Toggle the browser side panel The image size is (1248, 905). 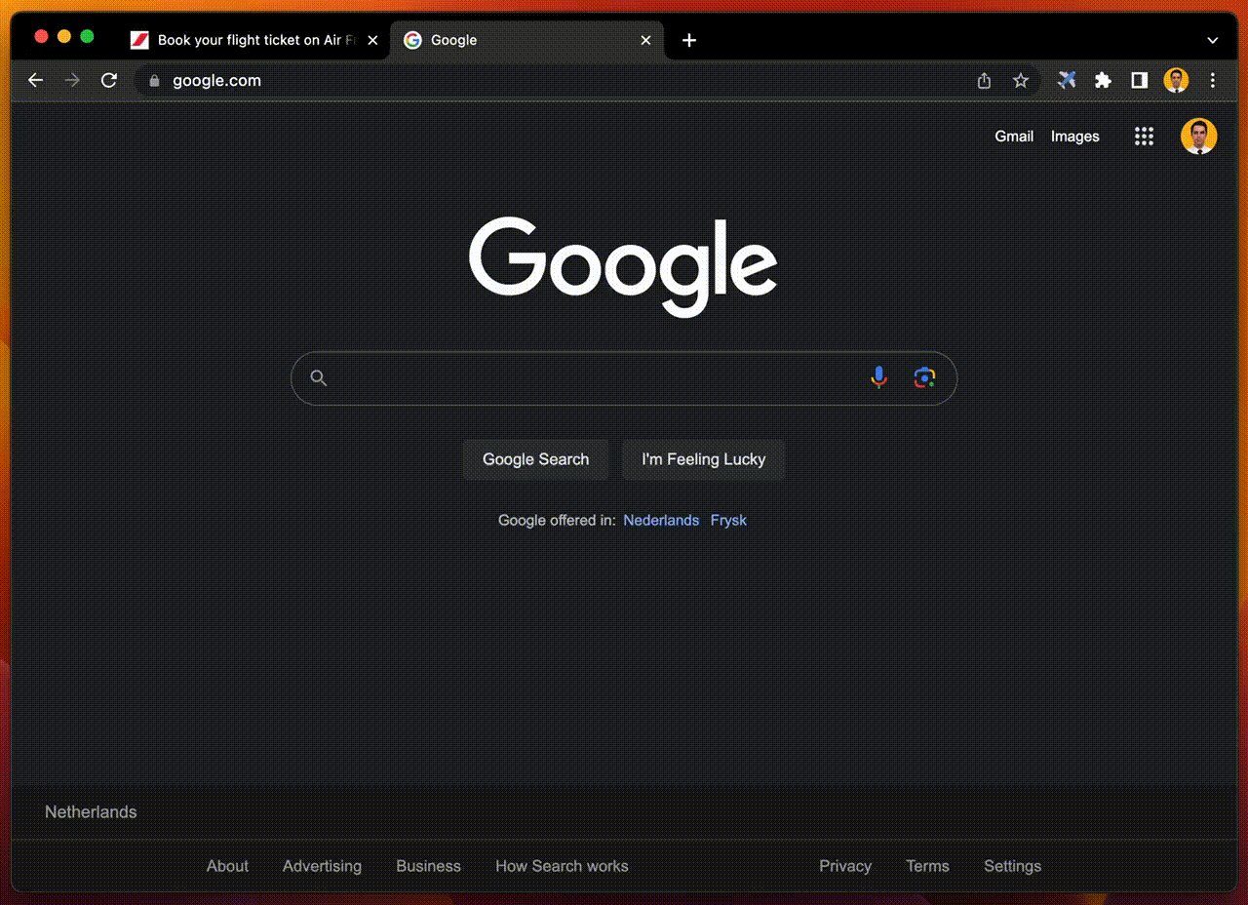(1139, 81)
